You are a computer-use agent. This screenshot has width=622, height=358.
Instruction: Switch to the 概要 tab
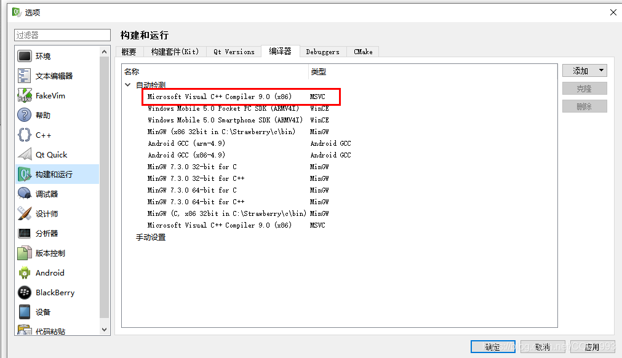[x=129, y=52]
